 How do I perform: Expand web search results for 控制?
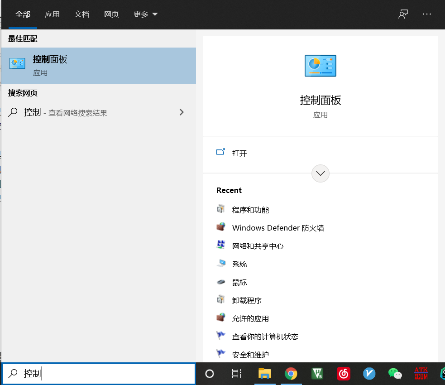(181, 112)
